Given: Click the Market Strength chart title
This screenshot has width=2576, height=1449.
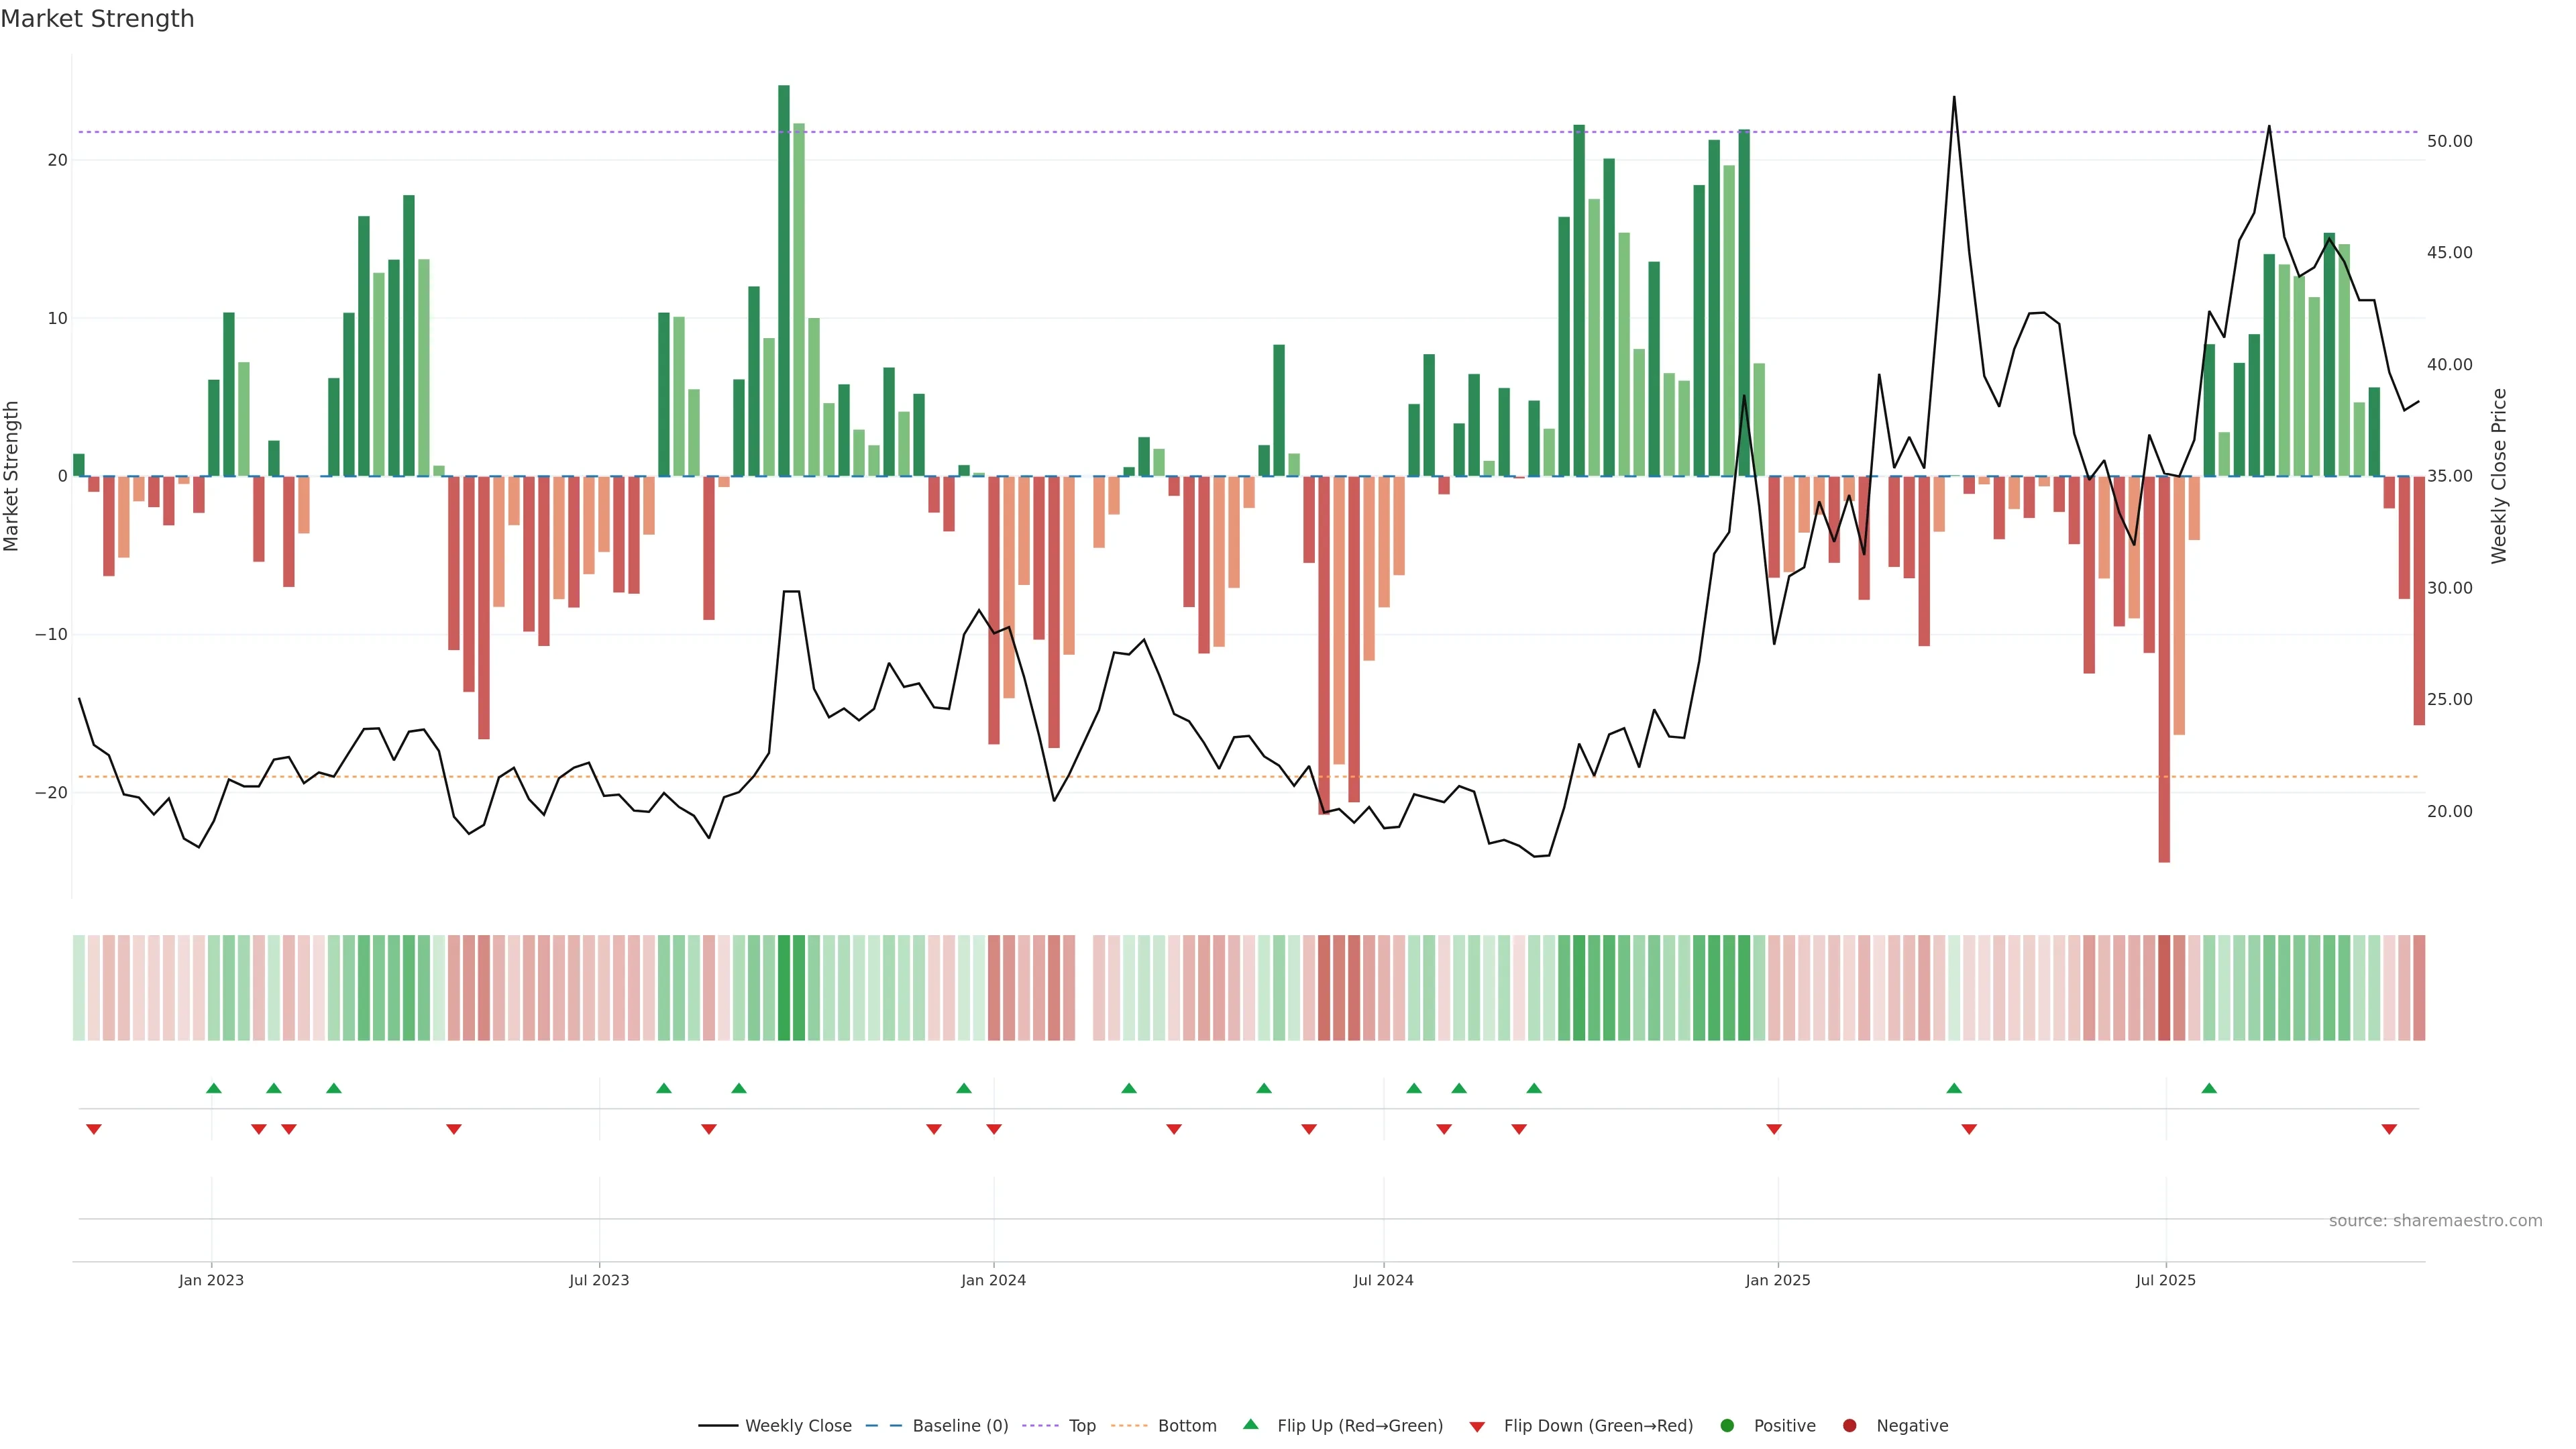Looking at the screenshot, I should (x=97, y=19).
